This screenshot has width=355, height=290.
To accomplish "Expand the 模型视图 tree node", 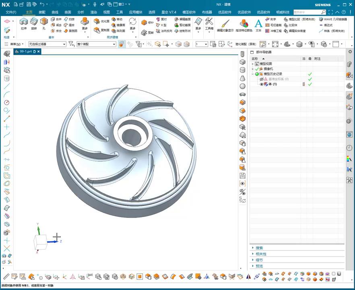I will point(253,64).
